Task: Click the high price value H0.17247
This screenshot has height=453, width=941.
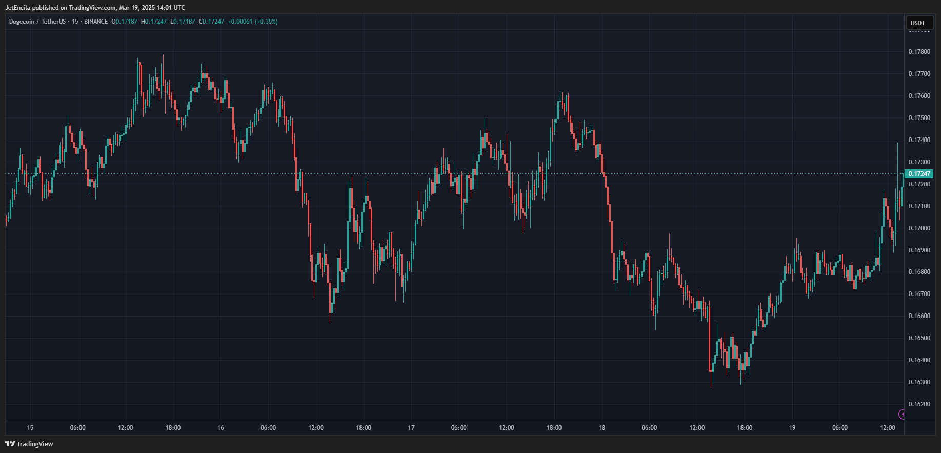Action: [x=154, y=22]
